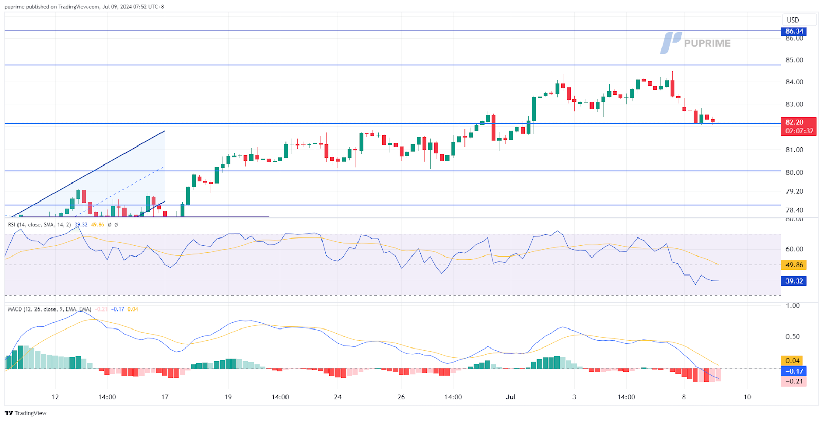
Task: Click the 86.34 blue price label
Action: (x=794, y=31)
